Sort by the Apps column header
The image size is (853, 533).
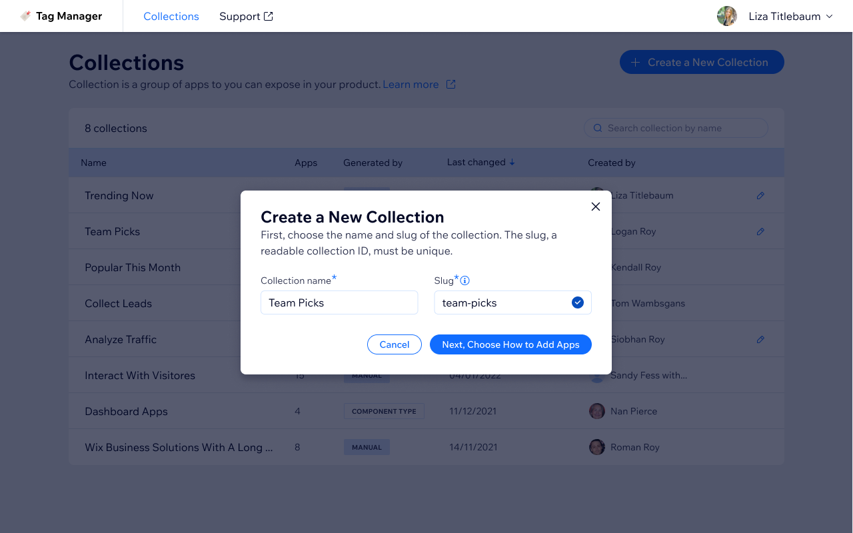(306, 163)
